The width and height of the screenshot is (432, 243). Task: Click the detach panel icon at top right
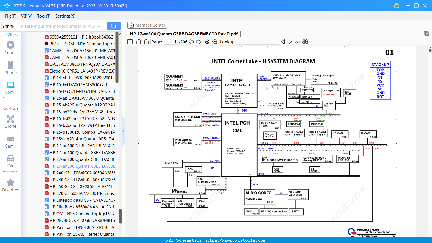pyautogui.click(x=426, y=34)
